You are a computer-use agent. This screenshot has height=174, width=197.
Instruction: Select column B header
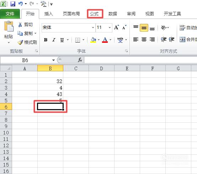pyautogui.click(x=50, y=68)
